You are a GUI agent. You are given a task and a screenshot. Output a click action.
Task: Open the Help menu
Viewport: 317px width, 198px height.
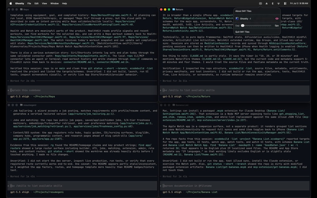tap(64, 4)
